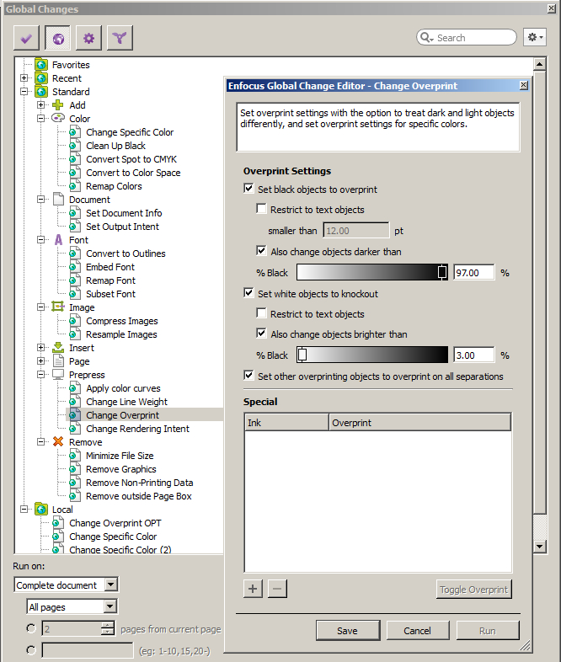
Task: Expand the Page tree node
Action: tap(41, 361)
